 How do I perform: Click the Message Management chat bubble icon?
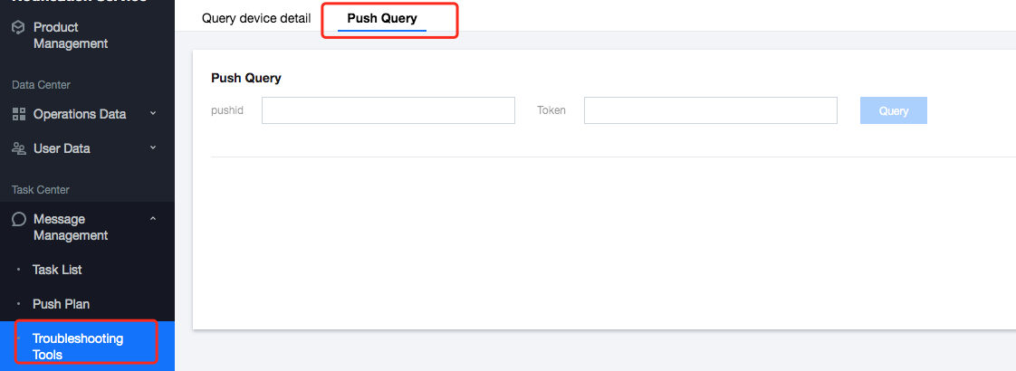[x=18, y=220]
